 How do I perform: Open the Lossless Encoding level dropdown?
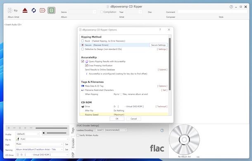[111, 130]
